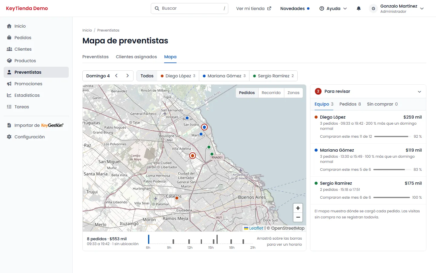This screenshot has width=436, height=273.
Task: Click the Inicio breadcrumb link
Action: [x=87, y=30]
